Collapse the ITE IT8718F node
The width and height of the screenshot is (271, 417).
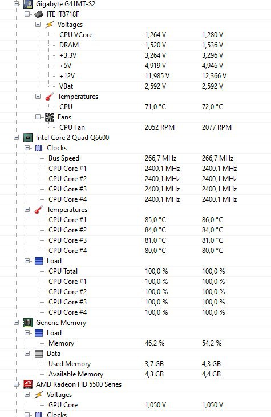[x=27, y=14]
